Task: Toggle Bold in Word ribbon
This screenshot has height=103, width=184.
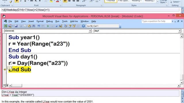Action: (x=17, y=1)
